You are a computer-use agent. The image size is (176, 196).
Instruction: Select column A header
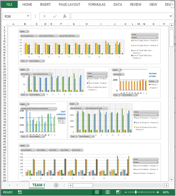tap(13, 24)
